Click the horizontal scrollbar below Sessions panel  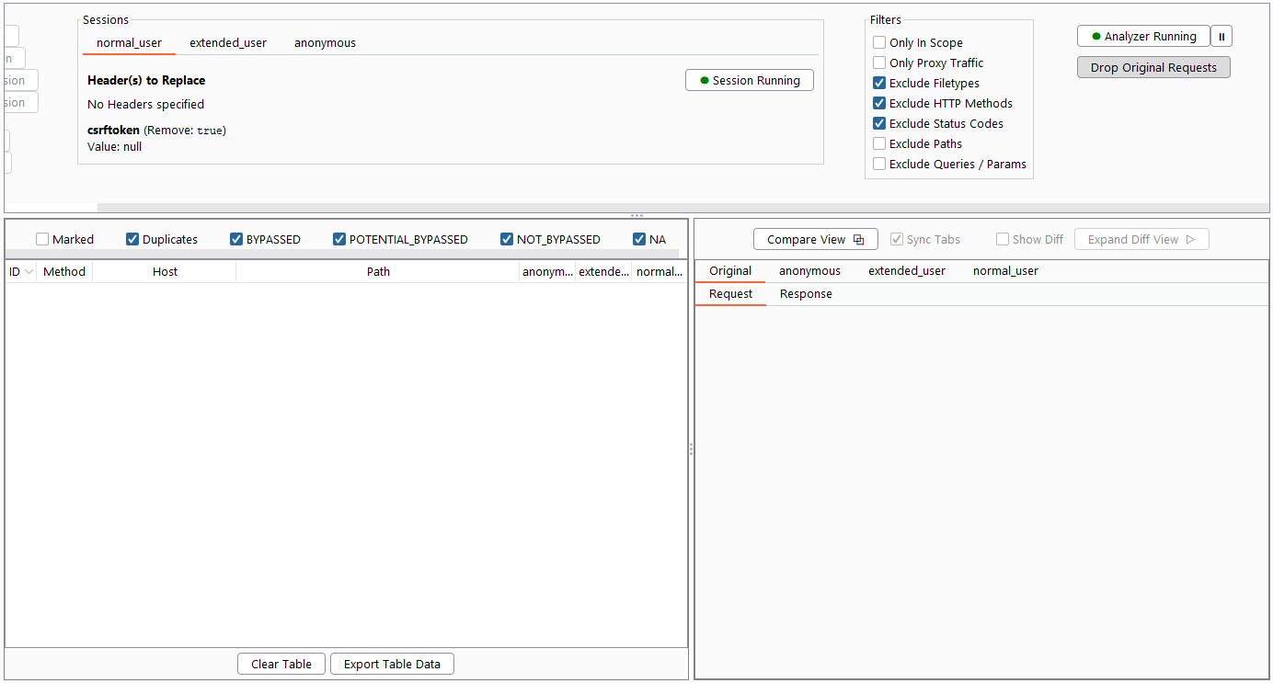pyautogui.click(x=682, y=208)
